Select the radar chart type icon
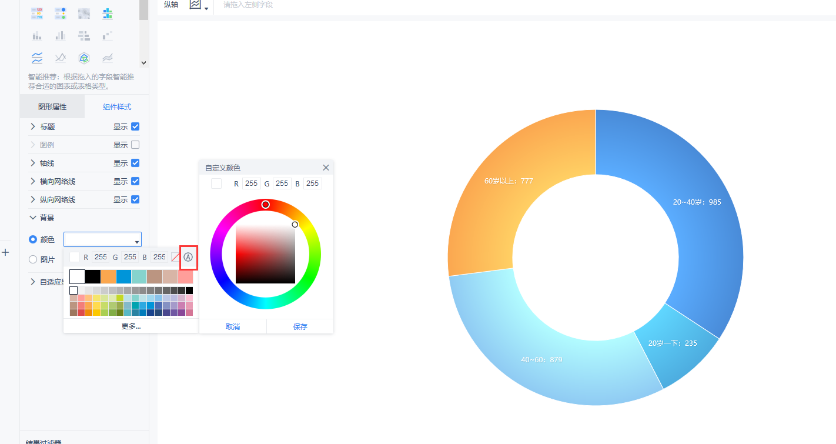Viewport: 836px width, 444px height. 84,58
